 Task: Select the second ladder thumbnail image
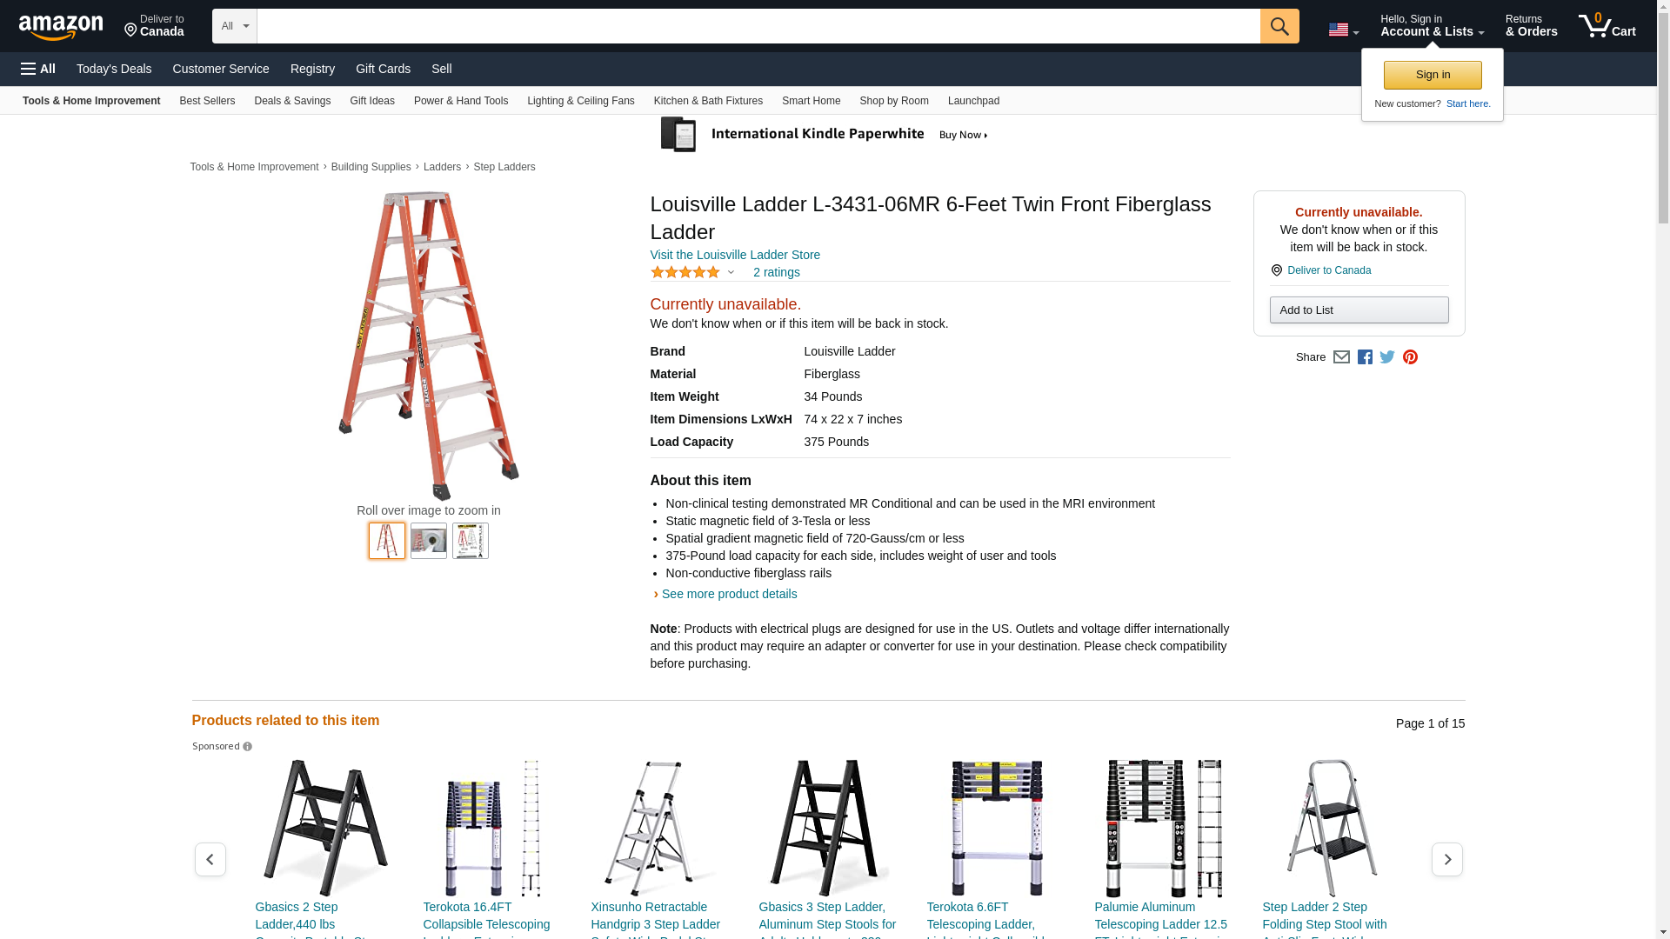[429, 541]
